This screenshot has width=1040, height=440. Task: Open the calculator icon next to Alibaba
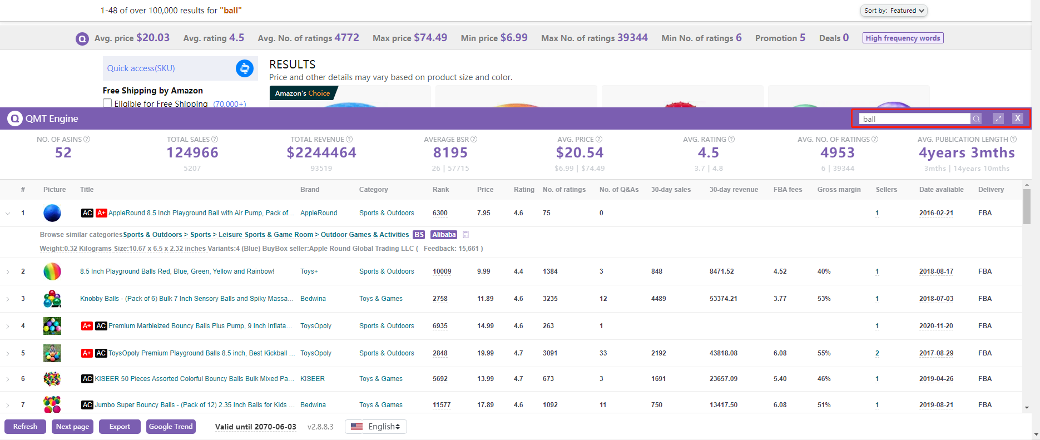[x=466, y=235]
